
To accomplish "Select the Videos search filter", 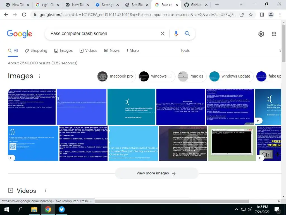I will click(88, 51).
